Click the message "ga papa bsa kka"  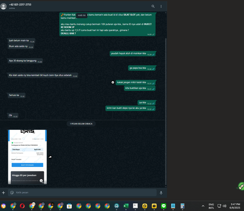coord(142,68)
